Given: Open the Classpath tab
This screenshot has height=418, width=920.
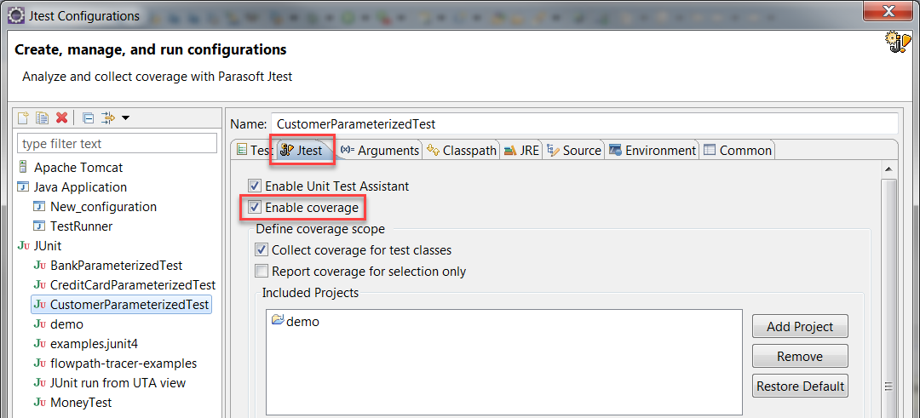Looking at the screenshot, I should point(462,151).
